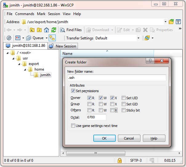Collapse the export tree node
The height and width of the screenshot is (167, 186).
click(x=19, y=64)
